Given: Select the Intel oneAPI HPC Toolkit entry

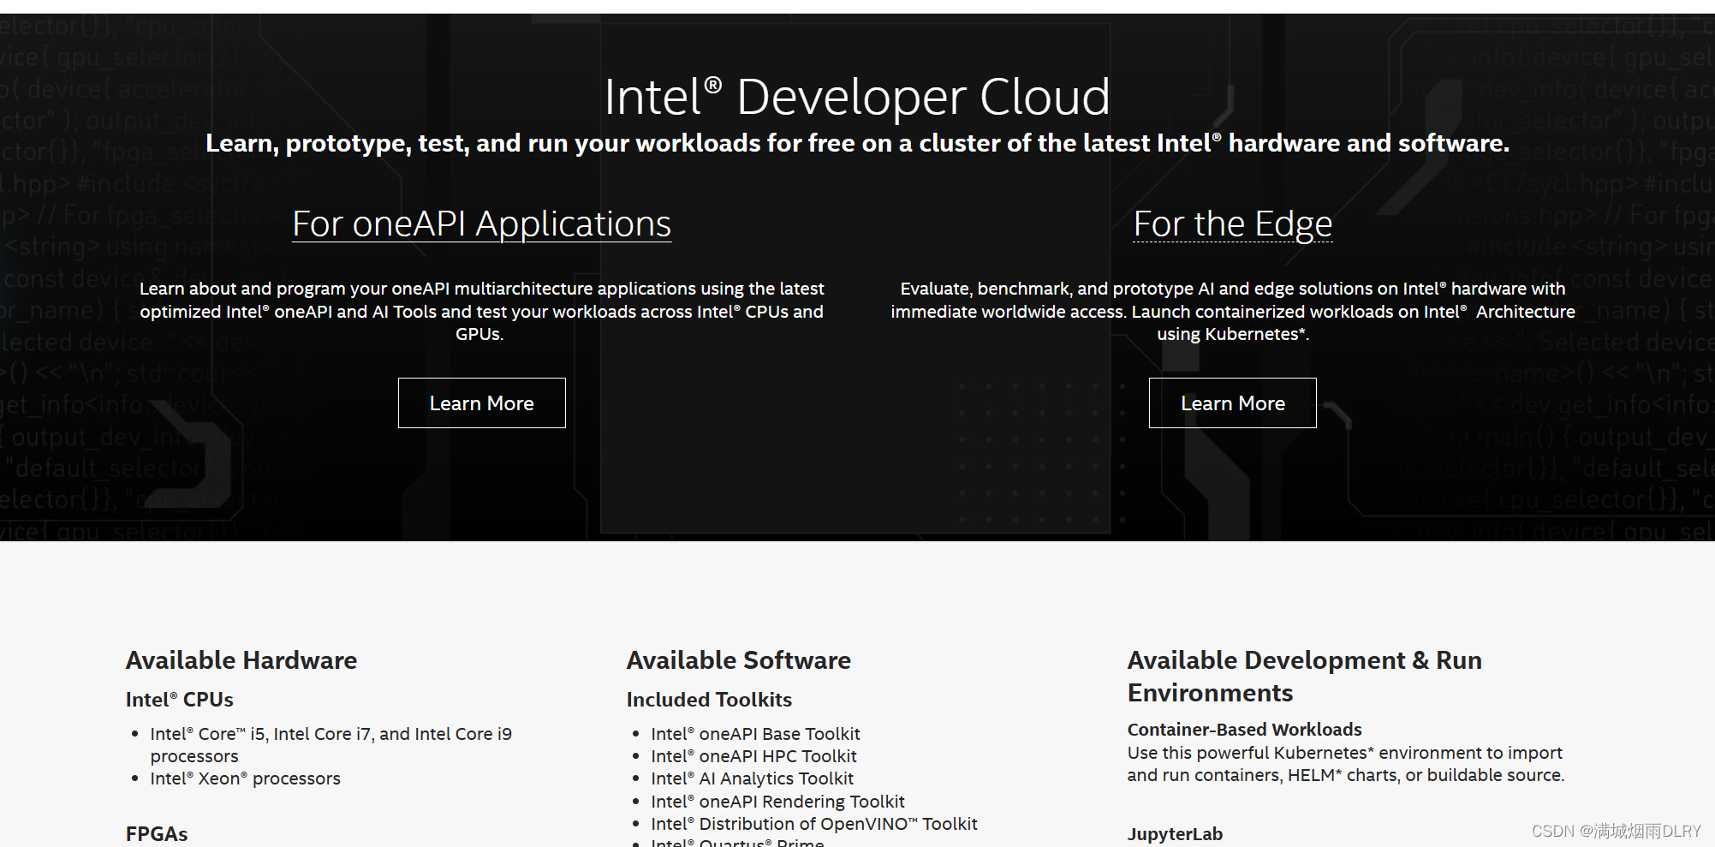Looking at the screenshot, I should (x=753, y=756).
